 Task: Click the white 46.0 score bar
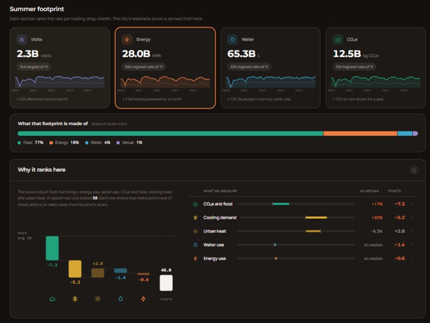166,282
